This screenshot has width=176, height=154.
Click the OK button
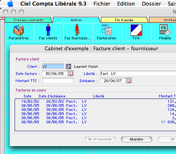(x=167, y=139)
